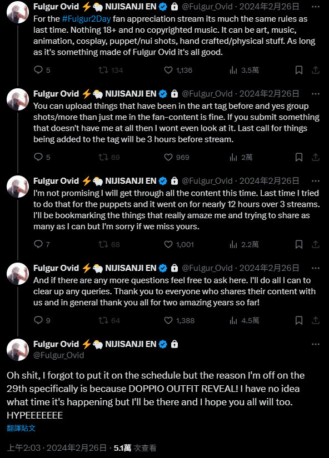This screenshot has height=458, width=329.
Task: Open the 上午2:03 timestamp of main tweet
Action: (x=23, y=448)
